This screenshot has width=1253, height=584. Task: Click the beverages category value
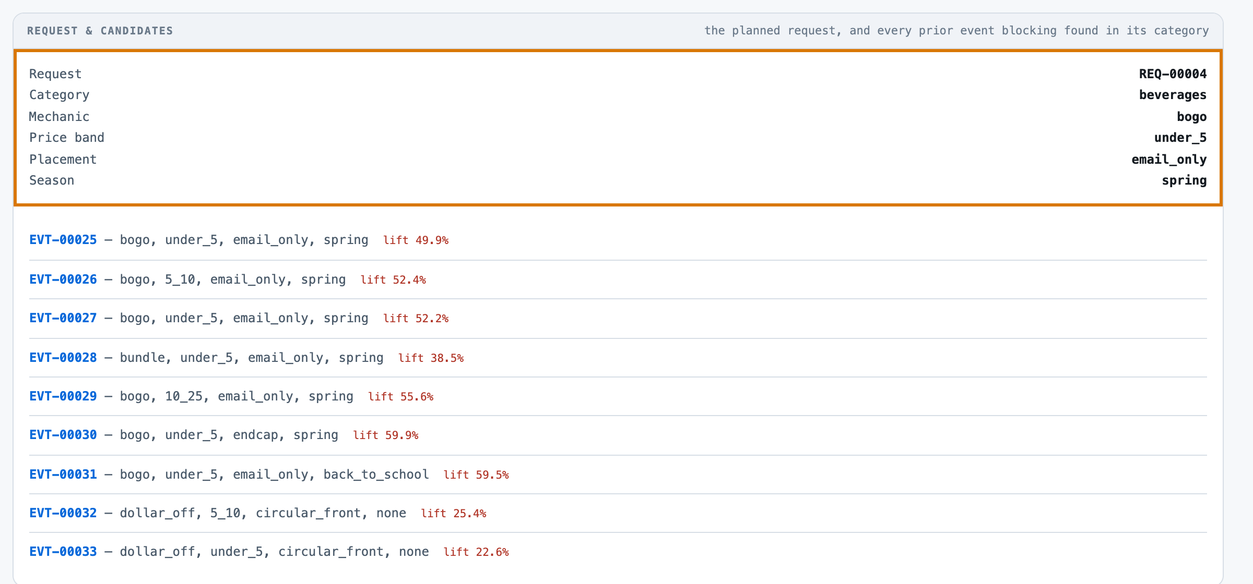click(1173, 95)
